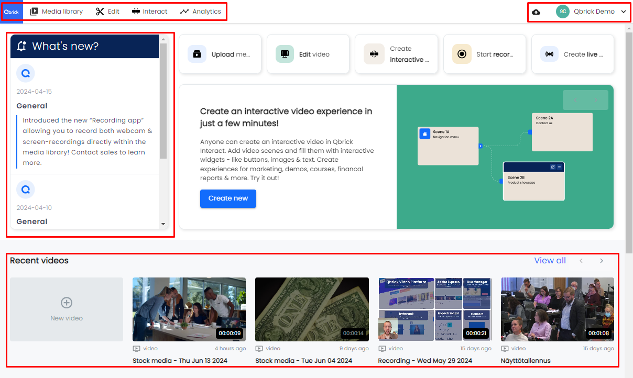Click the Create interactive card

(x=396, y=54)
